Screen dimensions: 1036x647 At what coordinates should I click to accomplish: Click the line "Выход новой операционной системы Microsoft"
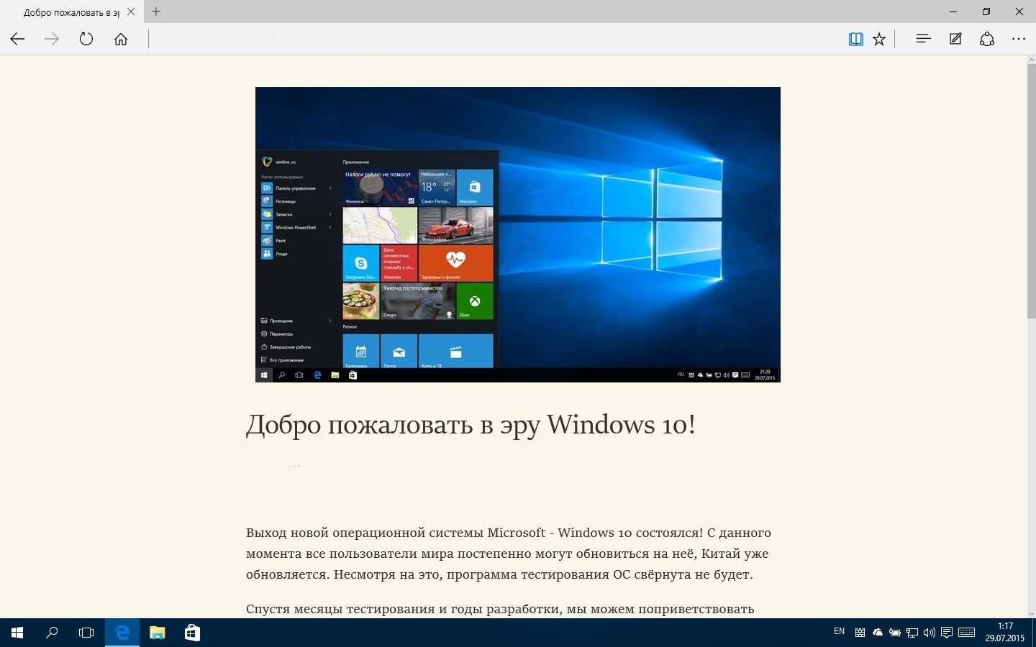[x=509, y=533]
